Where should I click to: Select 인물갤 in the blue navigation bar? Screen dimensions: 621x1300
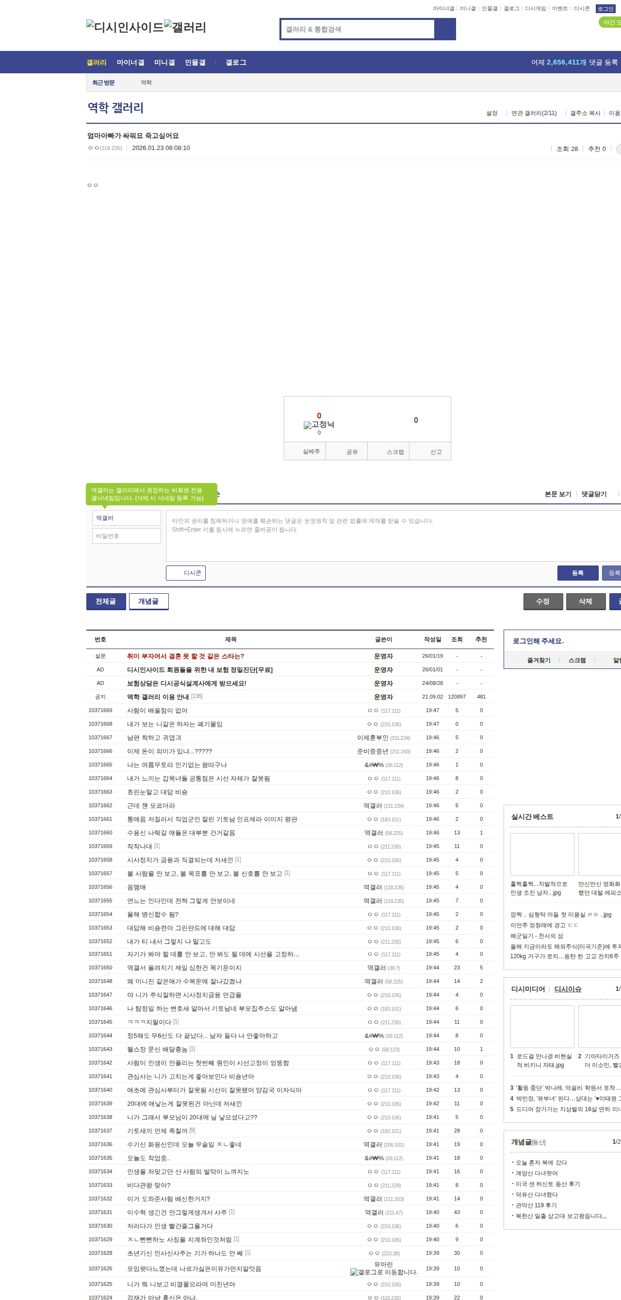195,63
